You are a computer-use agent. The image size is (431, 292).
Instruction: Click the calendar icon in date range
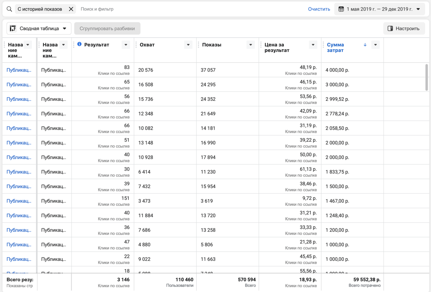(341, 9)
